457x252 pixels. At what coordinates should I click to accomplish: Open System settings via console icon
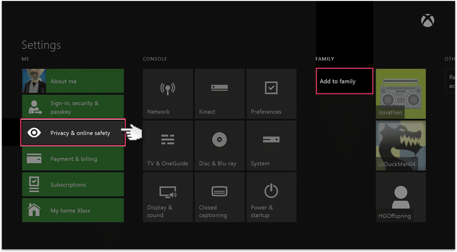point(271,139)
